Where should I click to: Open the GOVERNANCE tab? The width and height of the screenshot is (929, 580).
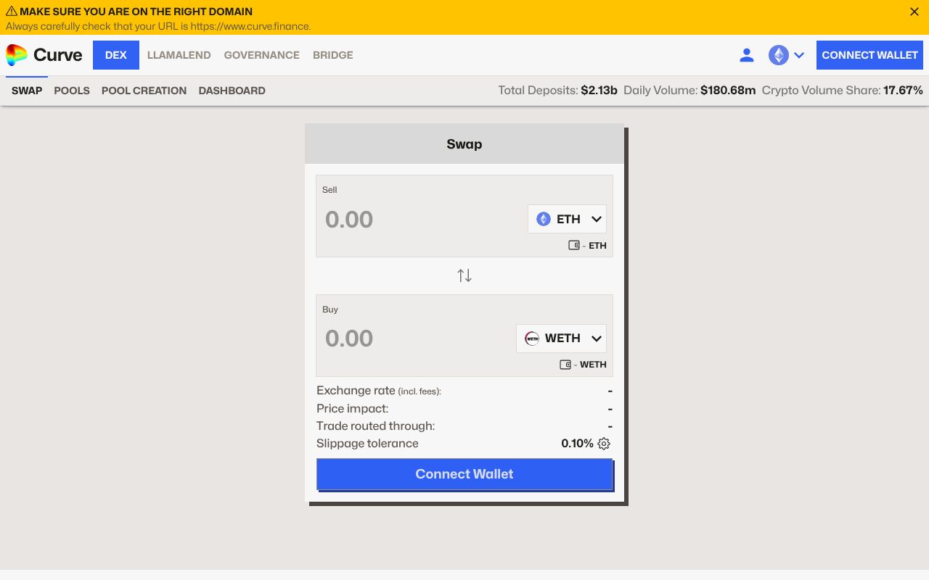click(x=262, y=55)
